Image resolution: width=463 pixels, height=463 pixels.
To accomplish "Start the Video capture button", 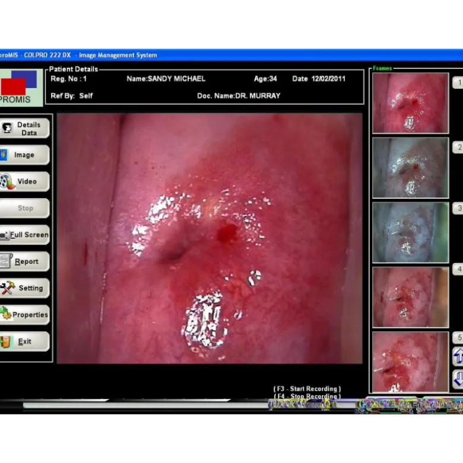I will [x=24, y=181].
